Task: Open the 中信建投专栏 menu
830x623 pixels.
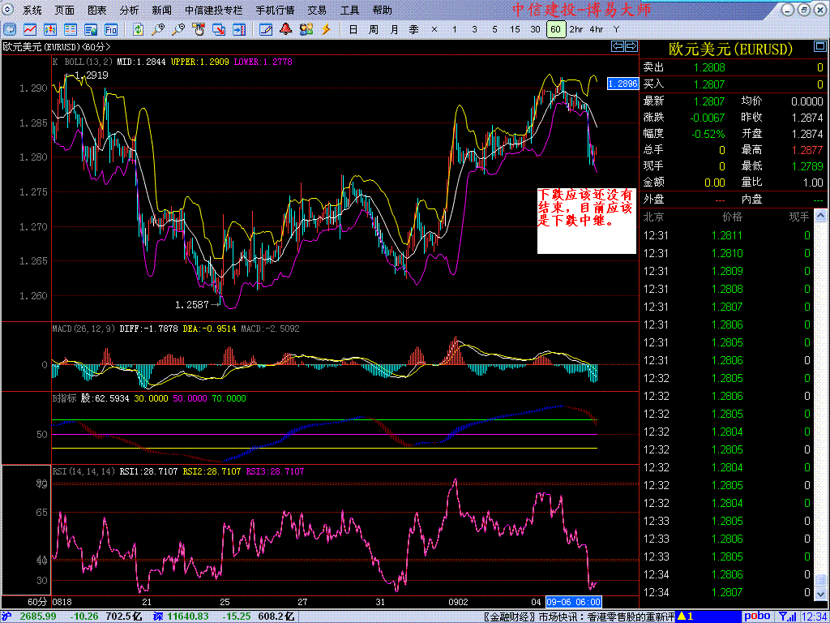Action: pos(214,10)
